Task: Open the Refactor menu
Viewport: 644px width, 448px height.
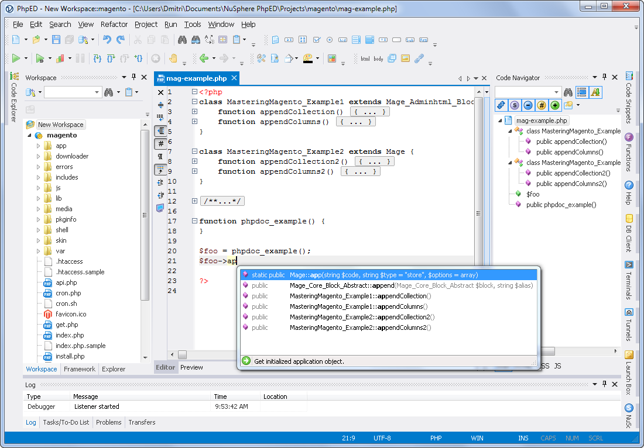Action: 114,24
